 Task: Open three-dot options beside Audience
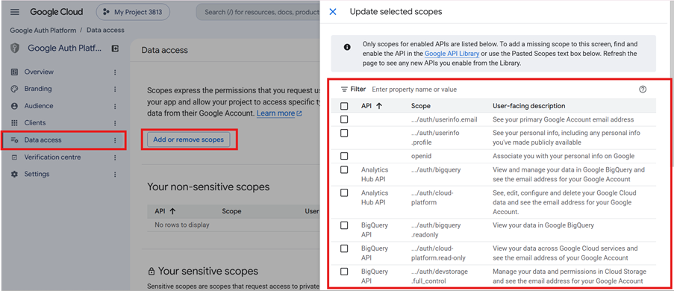coord(115,106)
